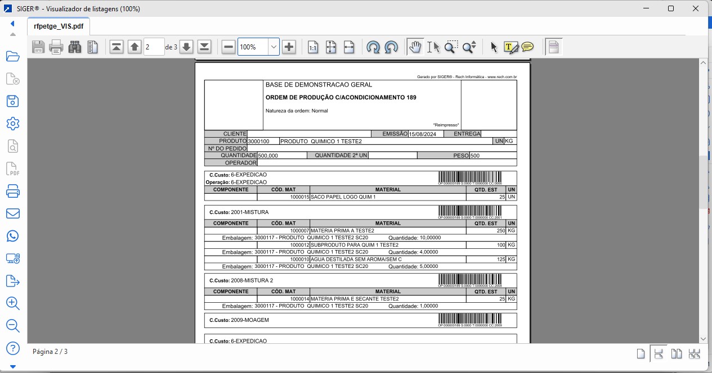The width and height of the screenshot is (712, 373).
Task: Rotate the page counterclockwise
Action: [x=374, y=47]
